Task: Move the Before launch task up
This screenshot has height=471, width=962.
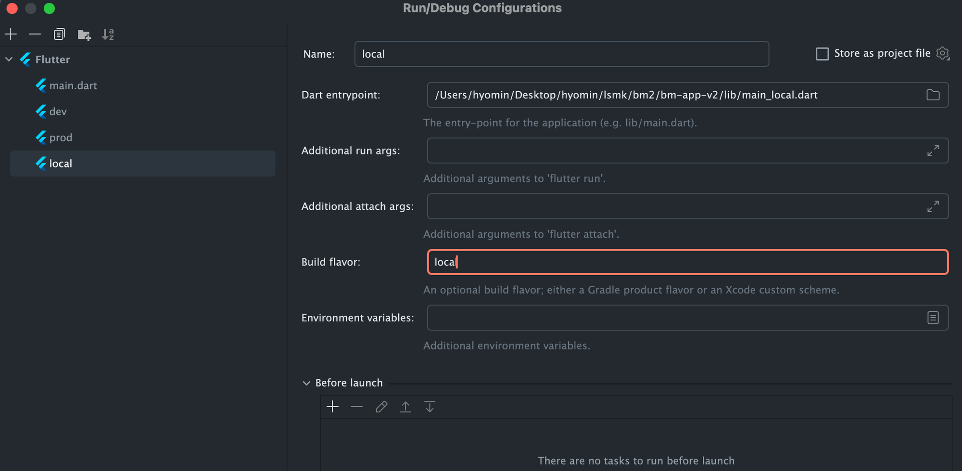Action: click(x=405, y=407)
